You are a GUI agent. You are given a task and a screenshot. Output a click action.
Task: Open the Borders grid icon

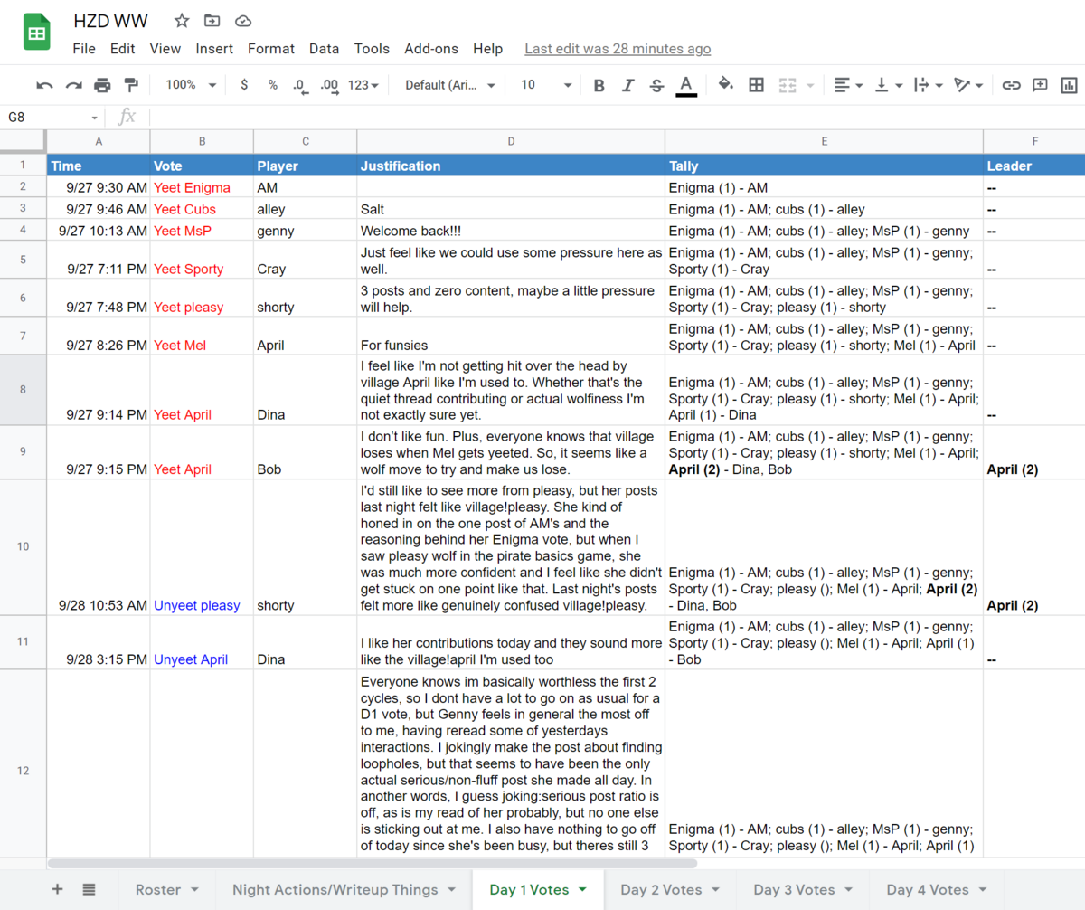757,85
